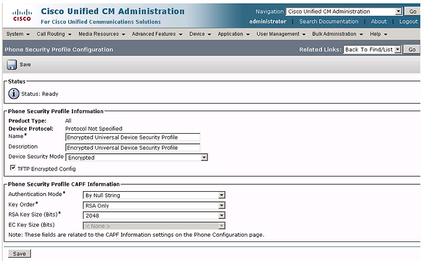Open the Authentication Mode dropdown

(154, 195)
